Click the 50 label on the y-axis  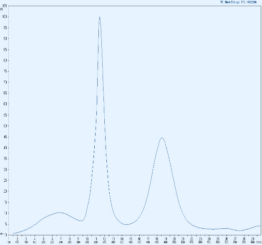[x=4, y=126]
